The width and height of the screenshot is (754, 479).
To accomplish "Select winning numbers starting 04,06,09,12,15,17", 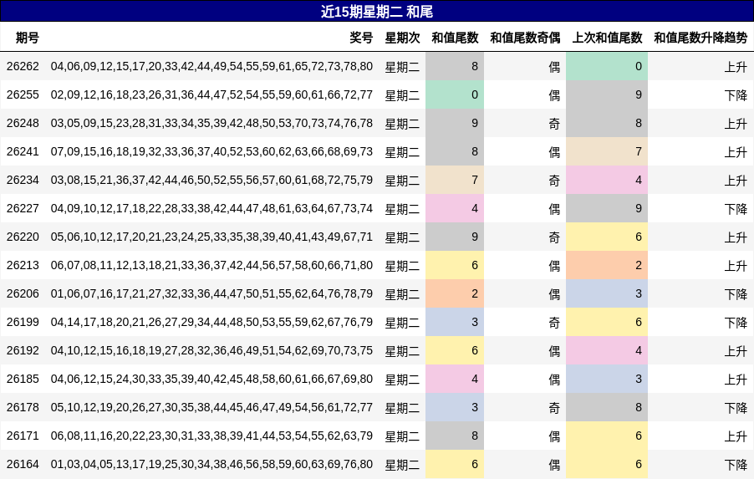I will point(211,66).
